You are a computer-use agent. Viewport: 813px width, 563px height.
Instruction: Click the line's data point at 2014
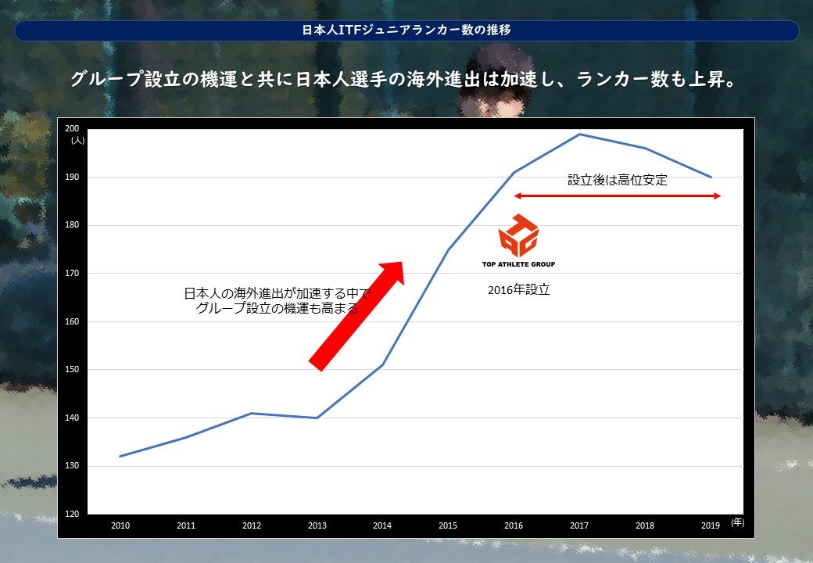[382, 364]
